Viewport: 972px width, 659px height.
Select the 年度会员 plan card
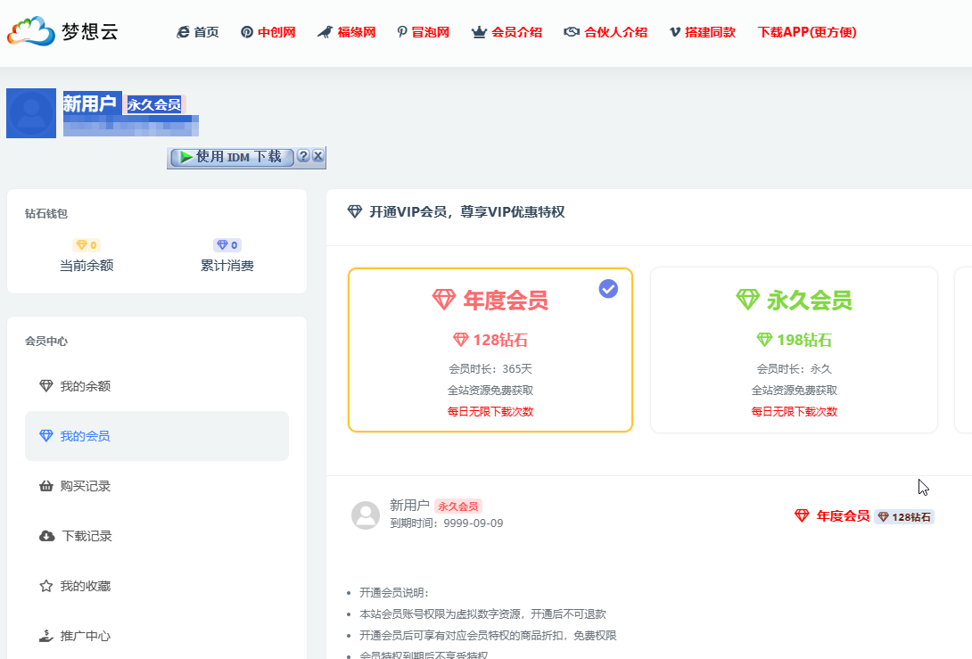[490, 350]
